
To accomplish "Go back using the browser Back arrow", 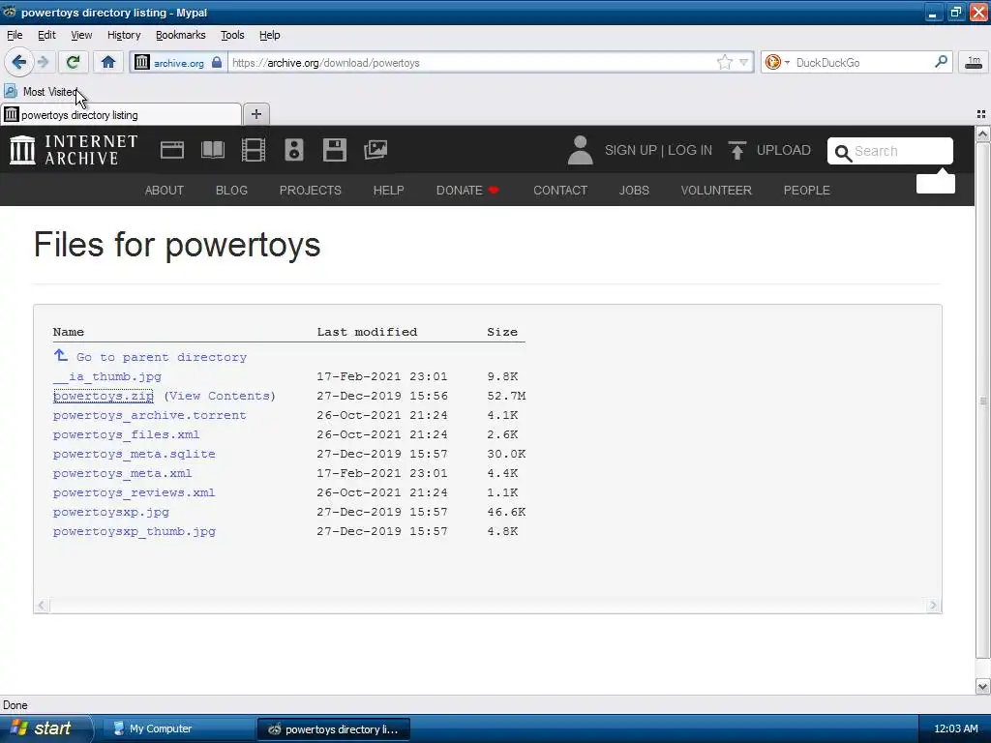I will coord(18,62).
